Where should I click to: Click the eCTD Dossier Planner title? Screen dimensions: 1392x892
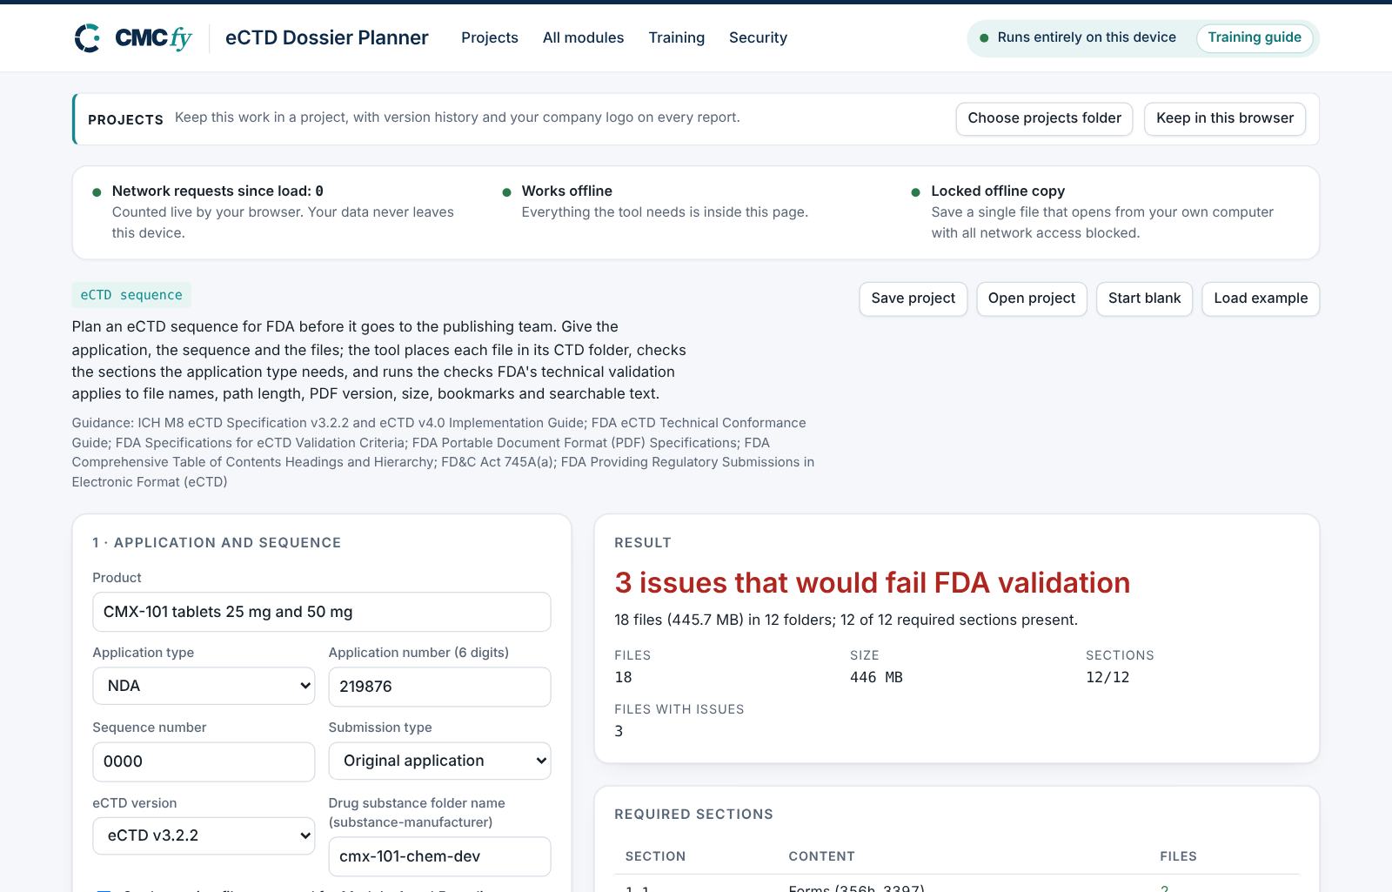pos(326,37)
